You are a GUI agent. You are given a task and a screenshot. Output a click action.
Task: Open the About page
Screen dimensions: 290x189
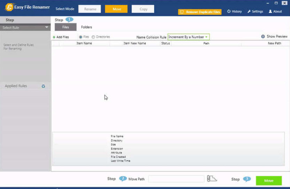tap(275, 12)
